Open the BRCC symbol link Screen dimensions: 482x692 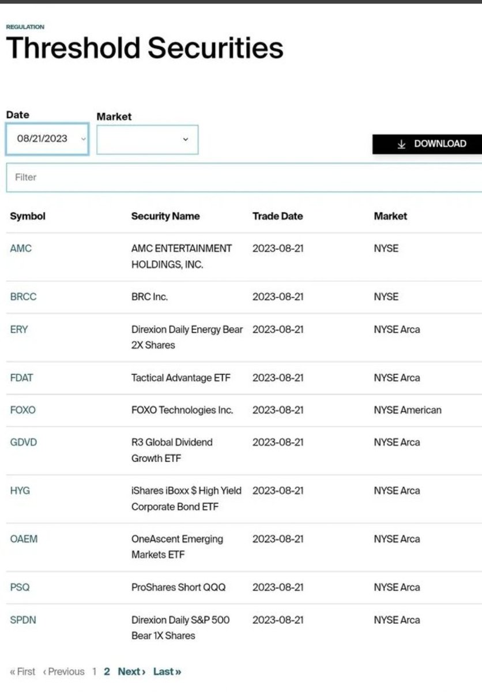(x=24, y=297)
